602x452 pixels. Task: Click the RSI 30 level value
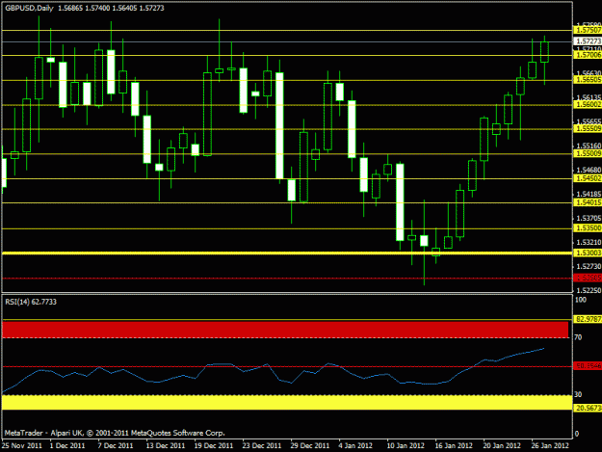579,395
